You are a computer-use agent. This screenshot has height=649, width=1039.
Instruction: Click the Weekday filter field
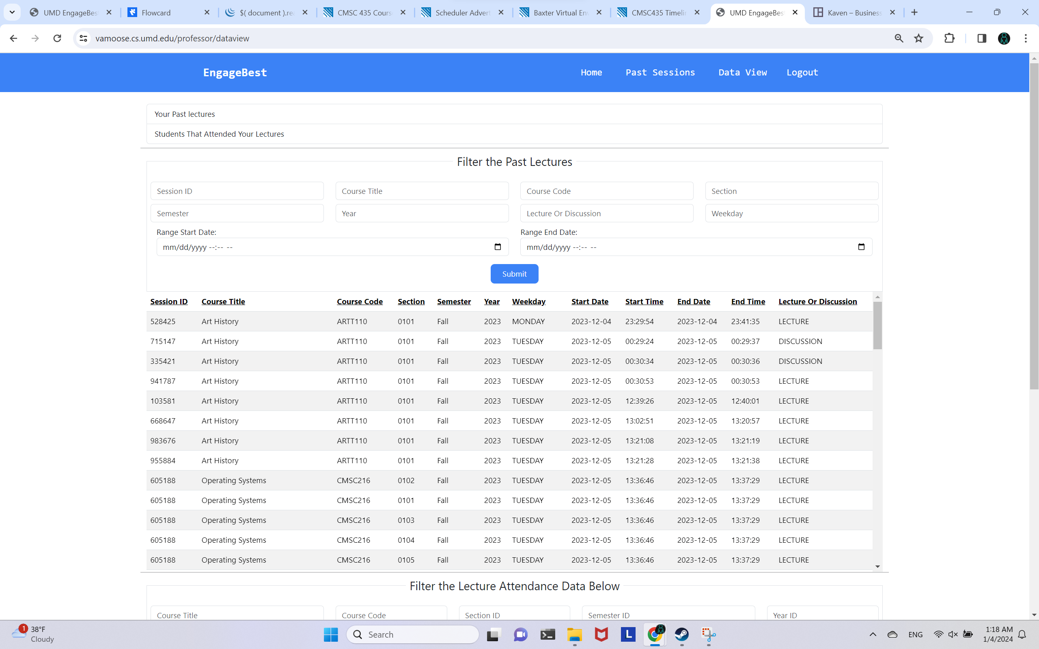pos(792,213)
